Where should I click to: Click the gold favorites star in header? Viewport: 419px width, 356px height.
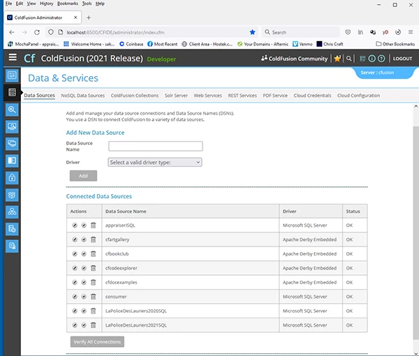pyautogui.click(x=337, y=59)
